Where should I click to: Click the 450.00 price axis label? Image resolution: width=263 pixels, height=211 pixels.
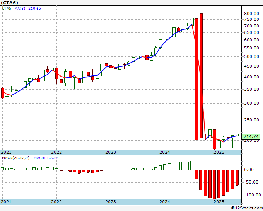(251, 66)
